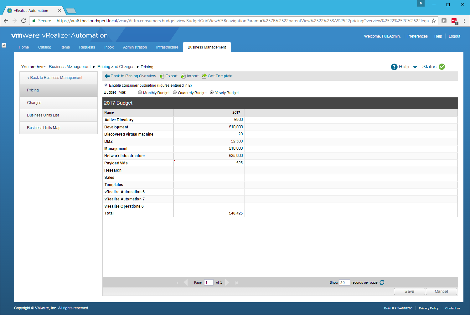The image size is (470, 315).
Task: Click the Research 2017 budget cell
Action: 209,170
